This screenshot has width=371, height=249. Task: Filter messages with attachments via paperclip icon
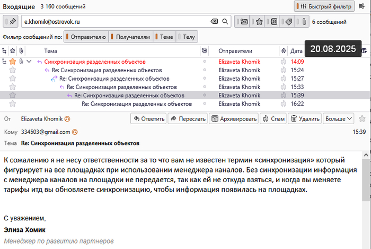(x=303, y=22)
